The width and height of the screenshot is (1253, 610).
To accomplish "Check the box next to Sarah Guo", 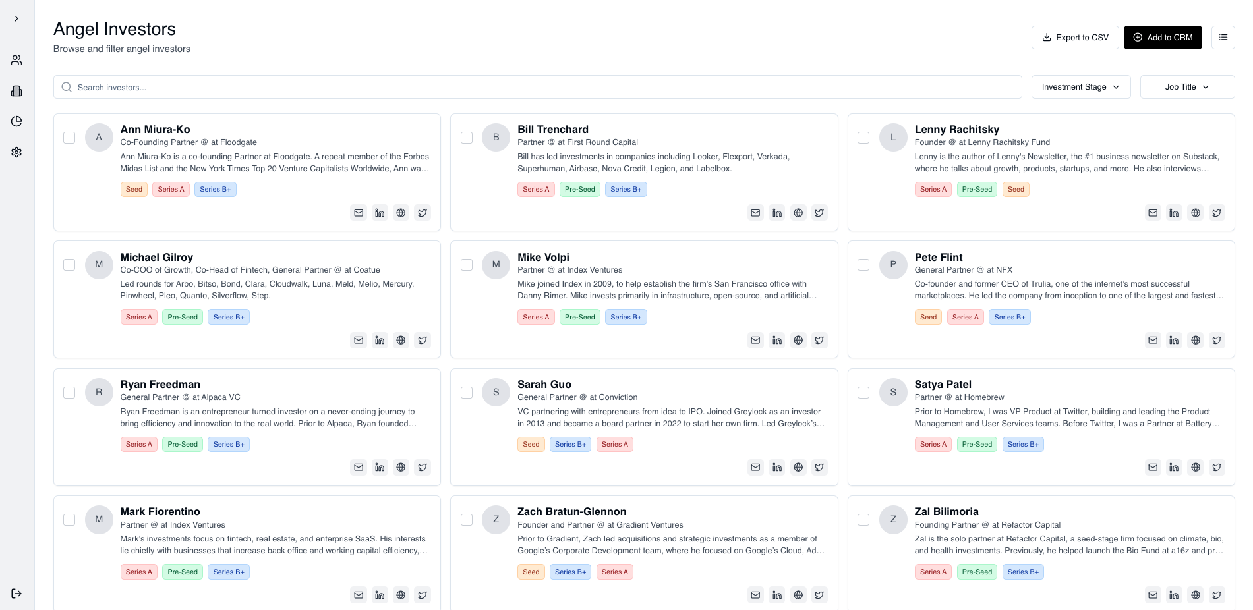I will [467, 393].
